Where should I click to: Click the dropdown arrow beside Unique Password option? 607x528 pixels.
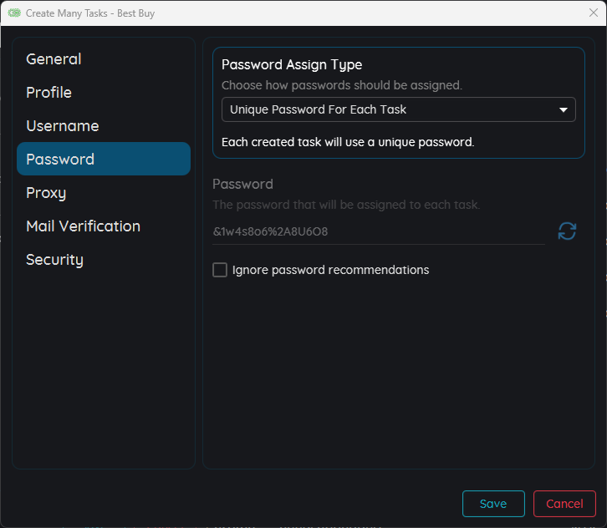tap(564, 109)
